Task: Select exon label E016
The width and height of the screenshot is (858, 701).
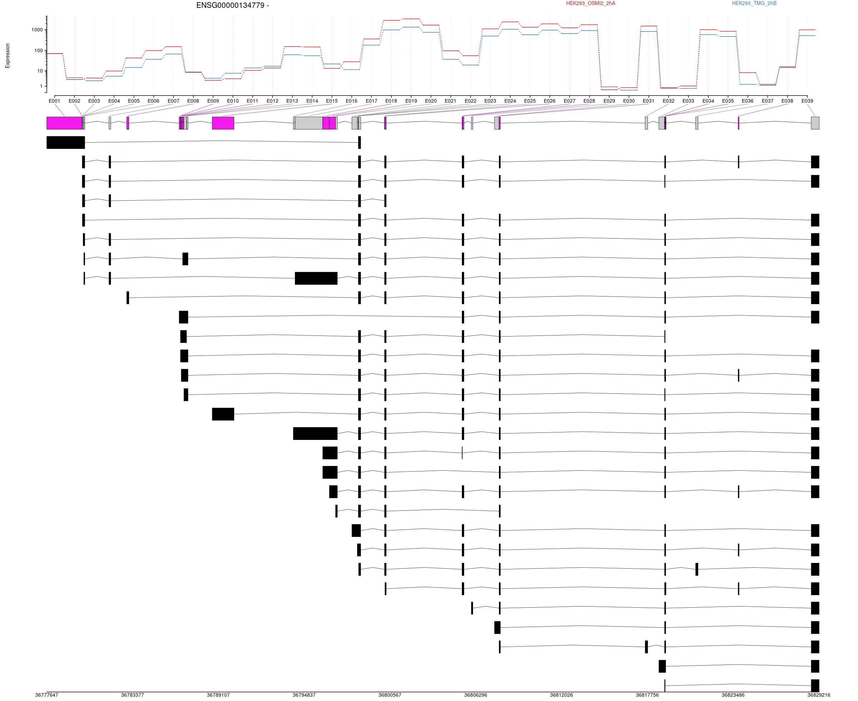Action: point(351,101)
